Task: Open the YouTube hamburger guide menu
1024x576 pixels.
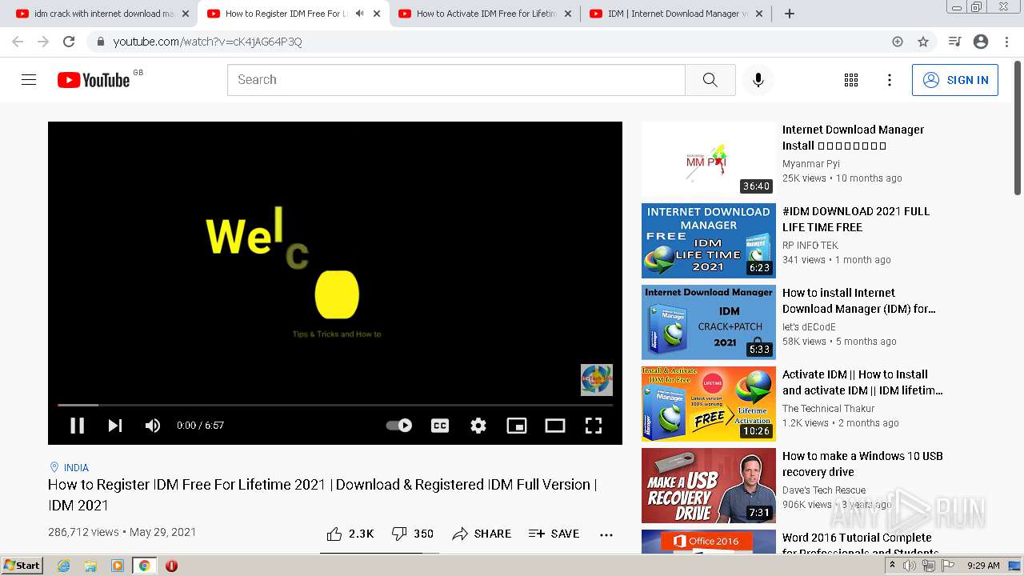Action: [29, 80]
